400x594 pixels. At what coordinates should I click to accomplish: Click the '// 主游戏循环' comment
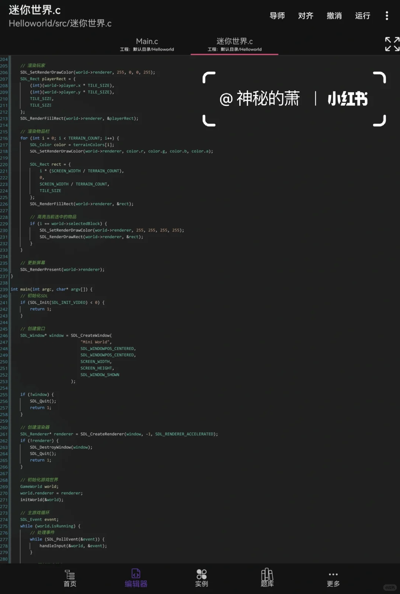pos(35,513)
